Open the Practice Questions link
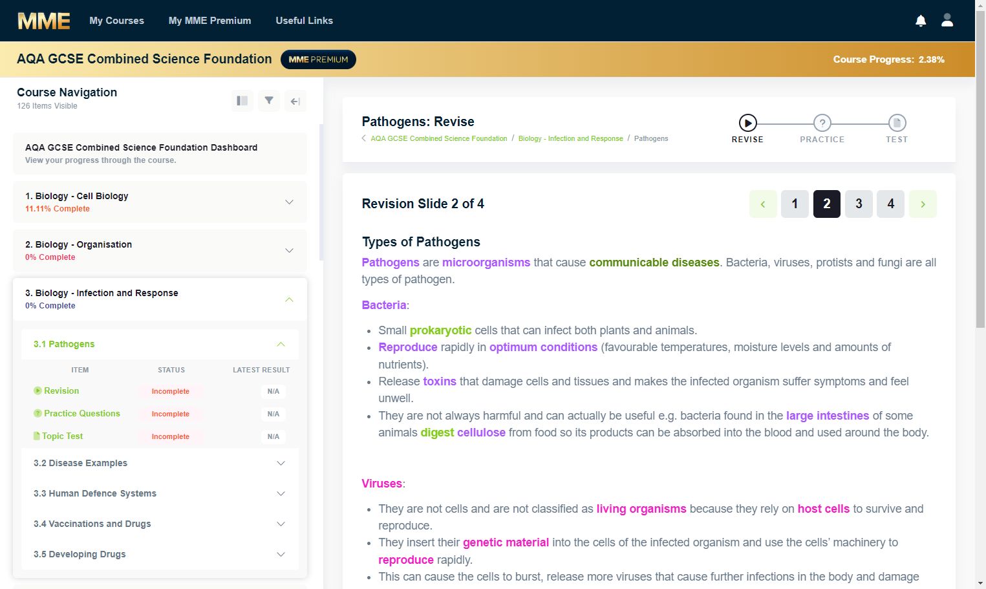This screenshot has height=589, width=986. click(82, 413)
